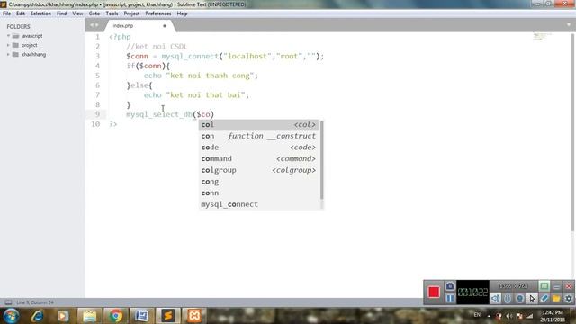Open the drawing pen tool in recorder
This screenshot has width=576, height=324.
(544, 298)
